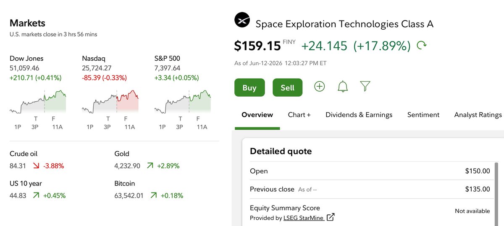
Task: Set a price alert with the bell icon
Action: pos(343,87)
